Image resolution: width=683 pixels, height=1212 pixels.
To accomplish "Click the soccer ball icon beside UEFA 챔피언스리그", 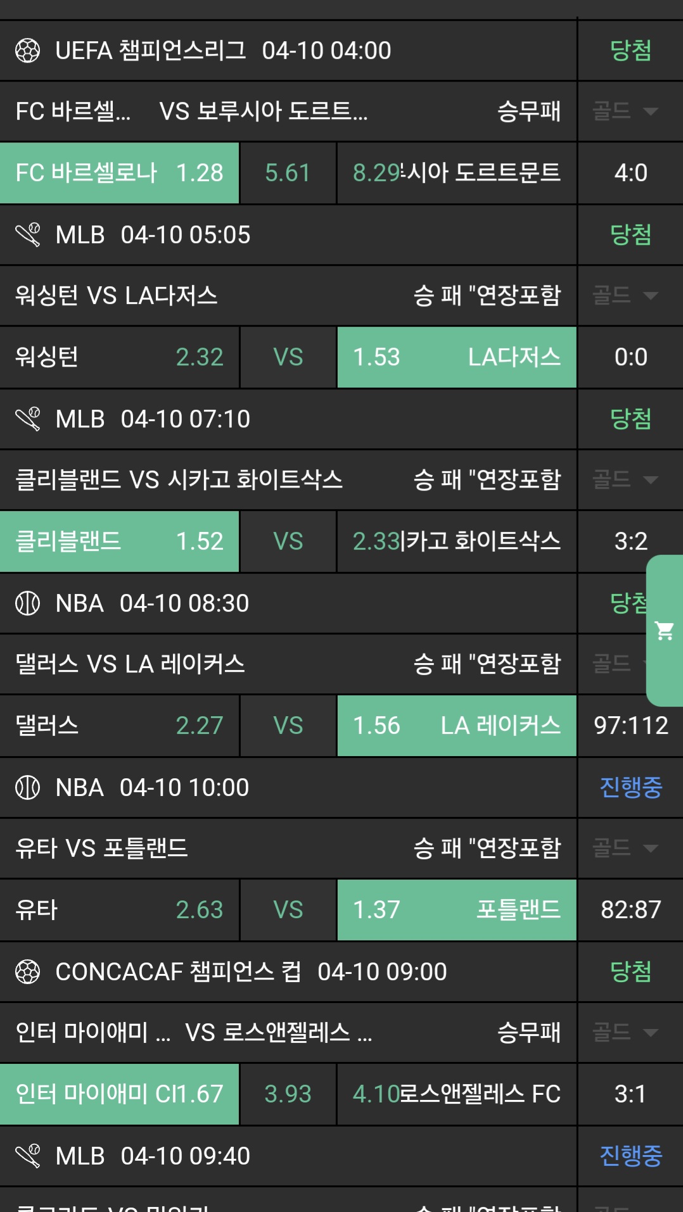I will pyautogui.click(x=27, y=51).
